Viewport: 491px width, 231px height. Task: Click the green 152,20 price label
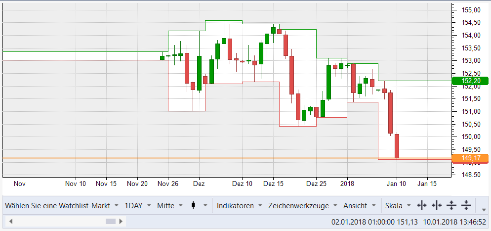pos(470,81)
